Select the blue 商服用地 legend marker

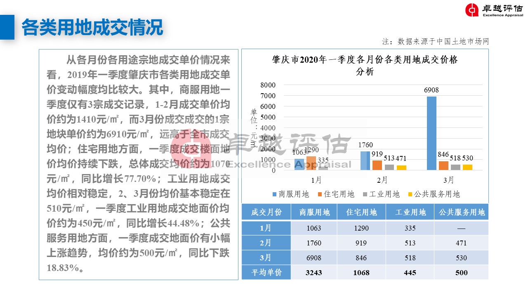click(x=275, y=194)
